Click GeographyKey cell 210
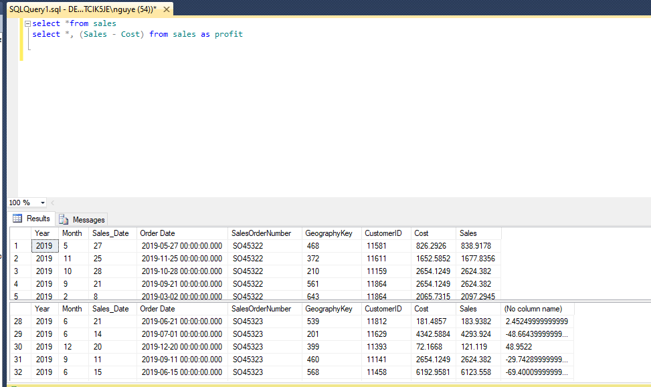Screen dimensions: 651x387 pyautogui.click(x=332, y=271)
